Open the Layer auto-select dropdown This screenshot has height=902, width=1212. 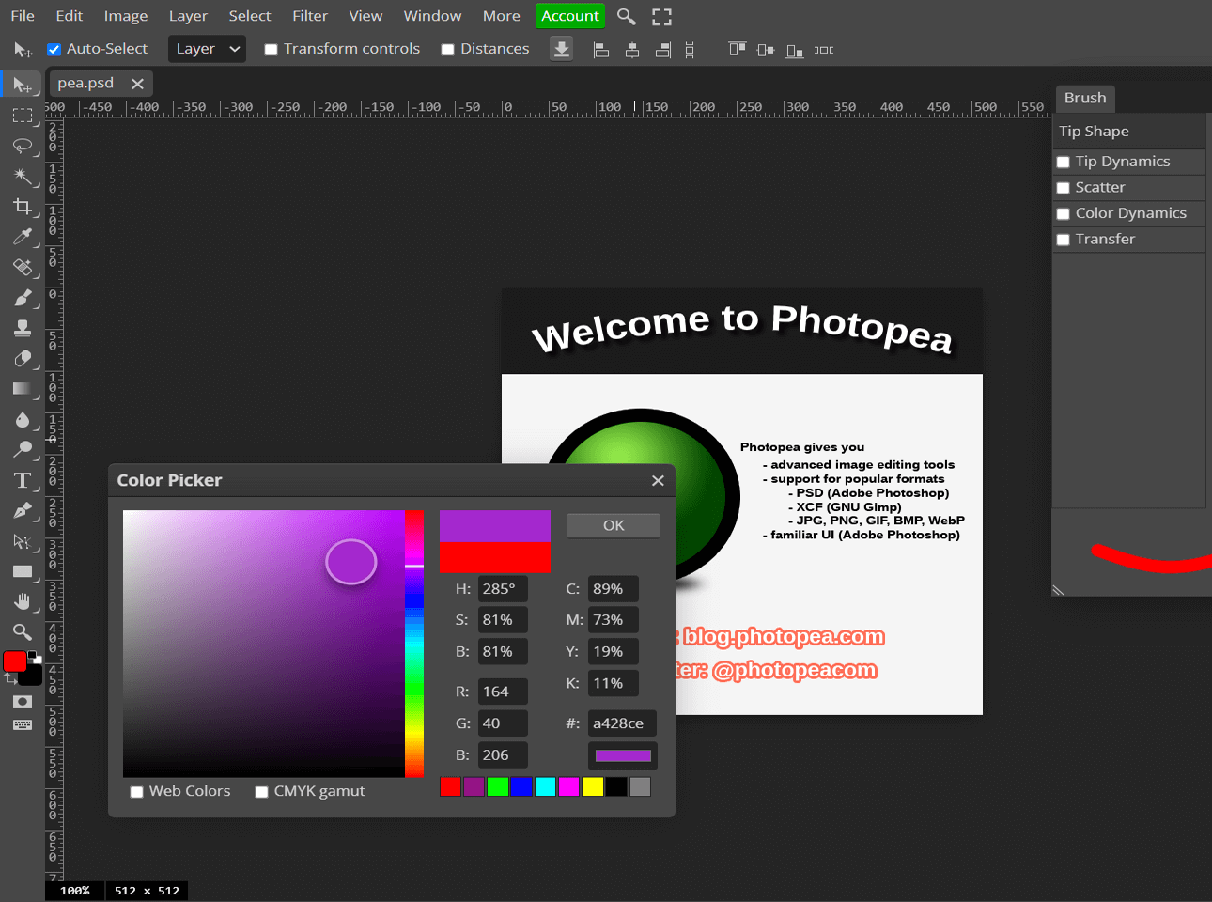click(x=207, y=49)
